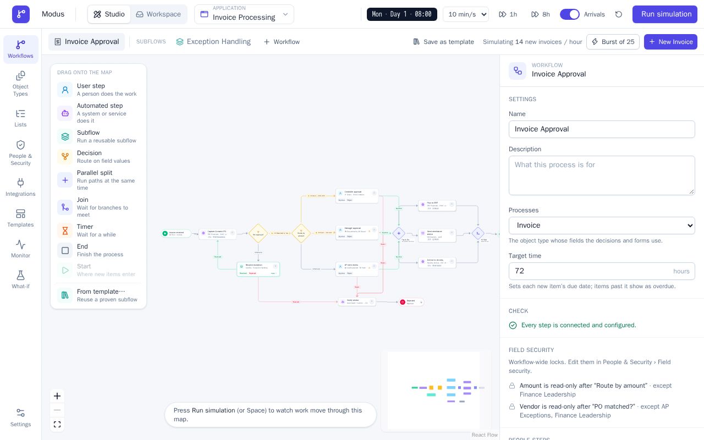The image size is (704, 440).
Task: Open the simulation speed 10 min/s dropdown
Action: coord(466,14)
